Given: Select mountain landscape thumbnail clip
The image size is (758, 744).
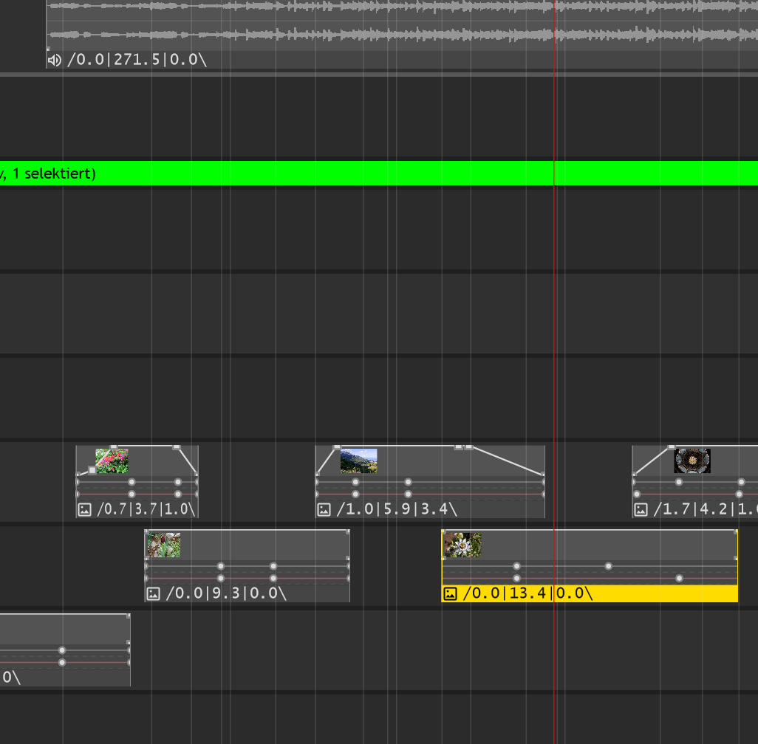Looking at the screenshot, I should pyautogui.click(x=359, y=461).
